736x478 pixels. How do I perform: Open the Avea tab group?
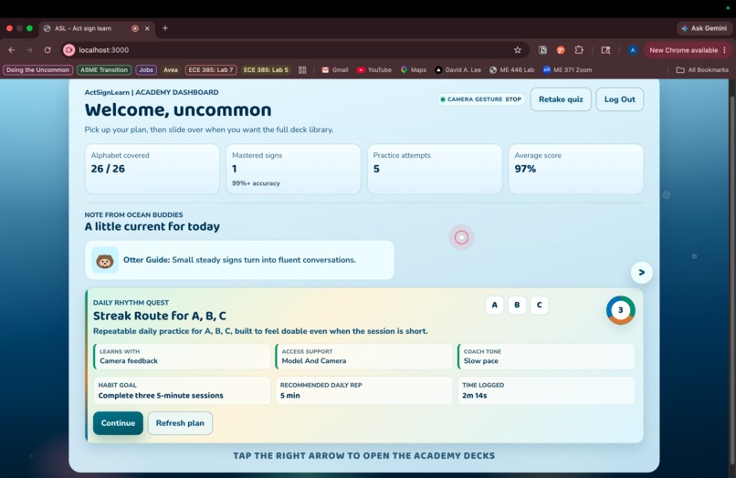171,70
